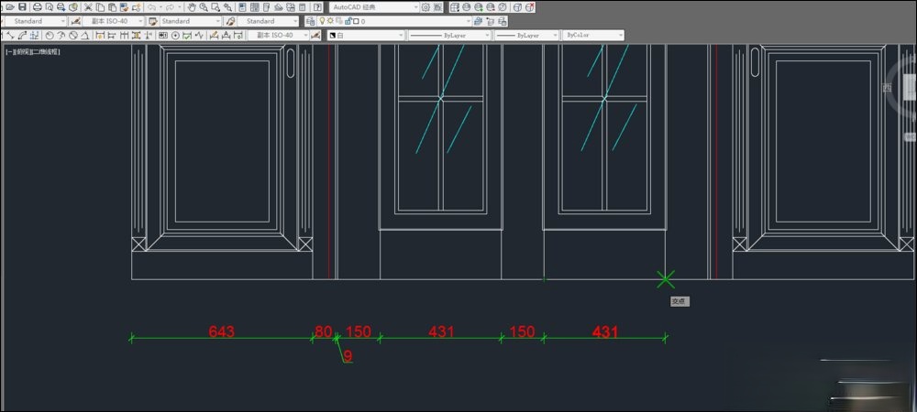Open Plot Preview from the toolbar
This screenshot has height=412, width=917.
click(x=50, y=7)
